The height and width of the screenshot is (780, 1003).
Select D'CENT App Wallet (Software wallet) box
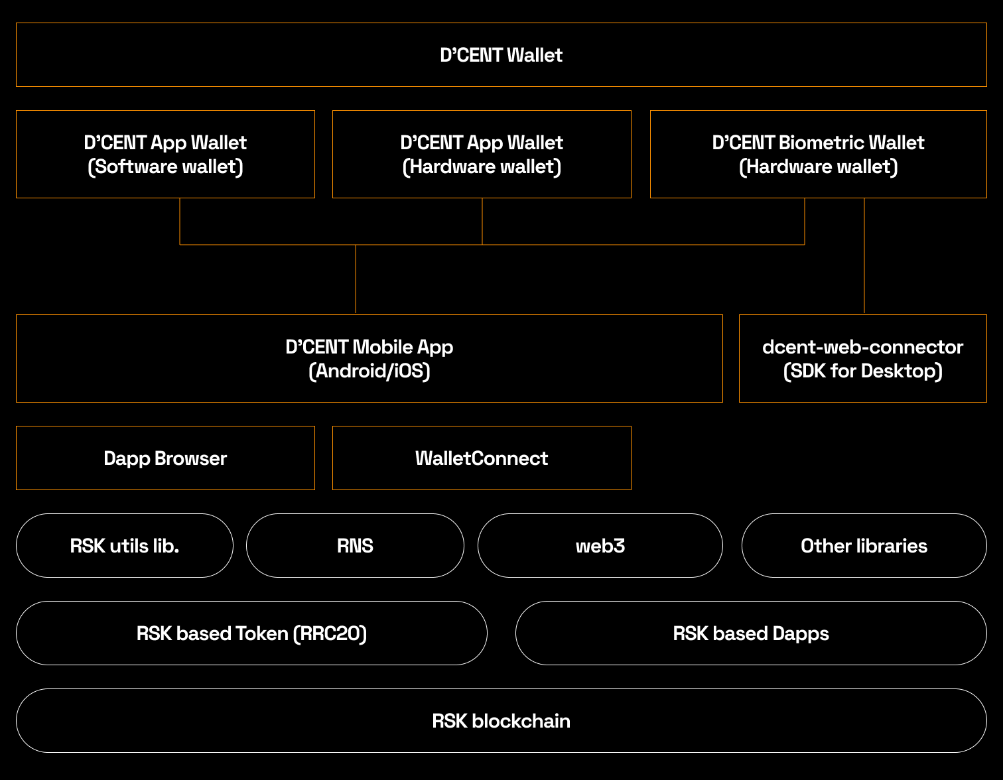pos(165,155)
